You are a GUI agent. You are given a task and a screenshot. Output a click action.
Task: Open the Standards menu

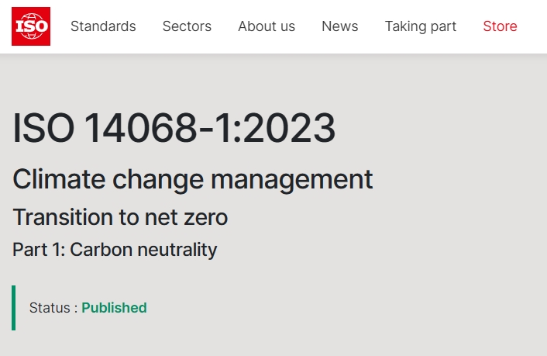pyautogui.click(x=103, y=26)
